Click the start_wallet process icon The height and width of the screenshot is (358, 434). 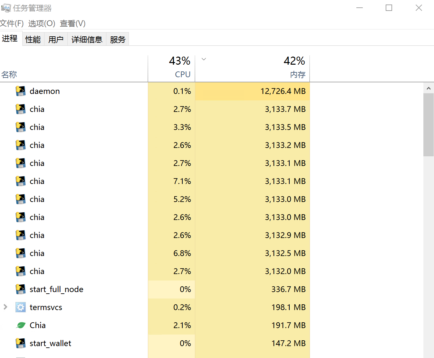[21, 344]
